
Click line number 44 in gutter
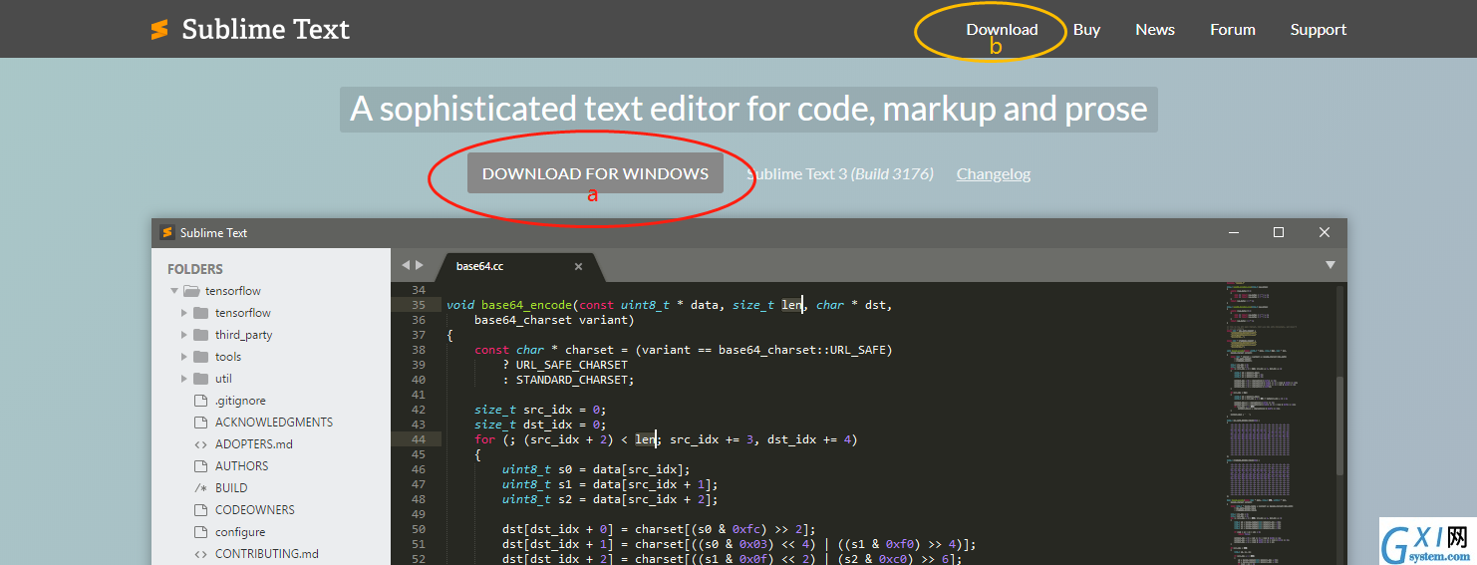pyautogui.click(x=419, y=439)
